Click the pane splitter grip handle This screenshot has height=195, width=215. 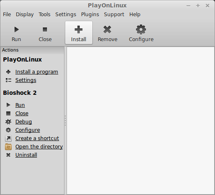click(x=65, y=121)
